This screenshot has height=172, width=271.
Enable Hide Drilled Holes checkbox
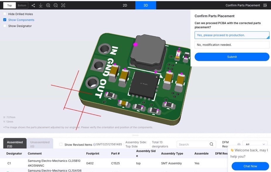(x=5, y=14)
